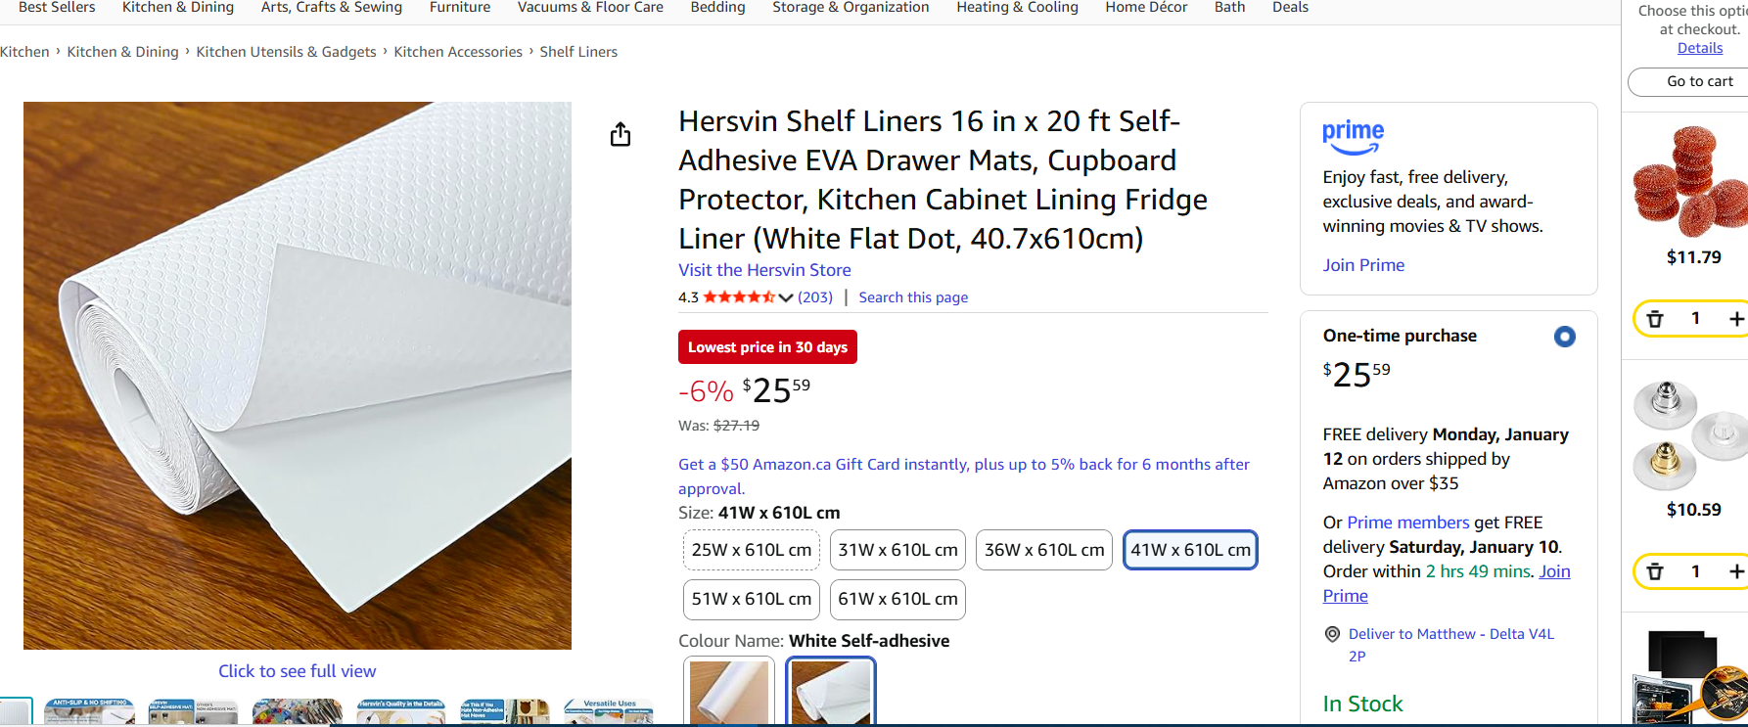Click the Prime logo in the sidebar box
This screenshot has width=1748, height=727.
click(x=1353, y=137)
